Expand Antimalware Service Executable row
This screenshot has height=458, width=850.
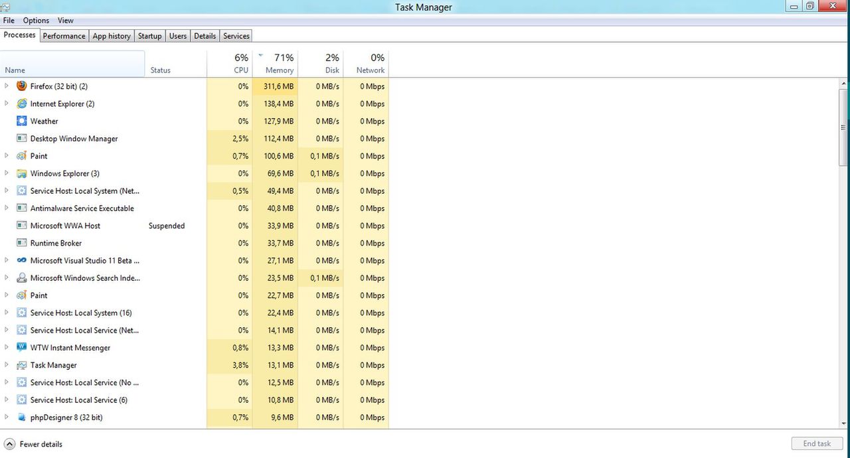coord(7,208)
